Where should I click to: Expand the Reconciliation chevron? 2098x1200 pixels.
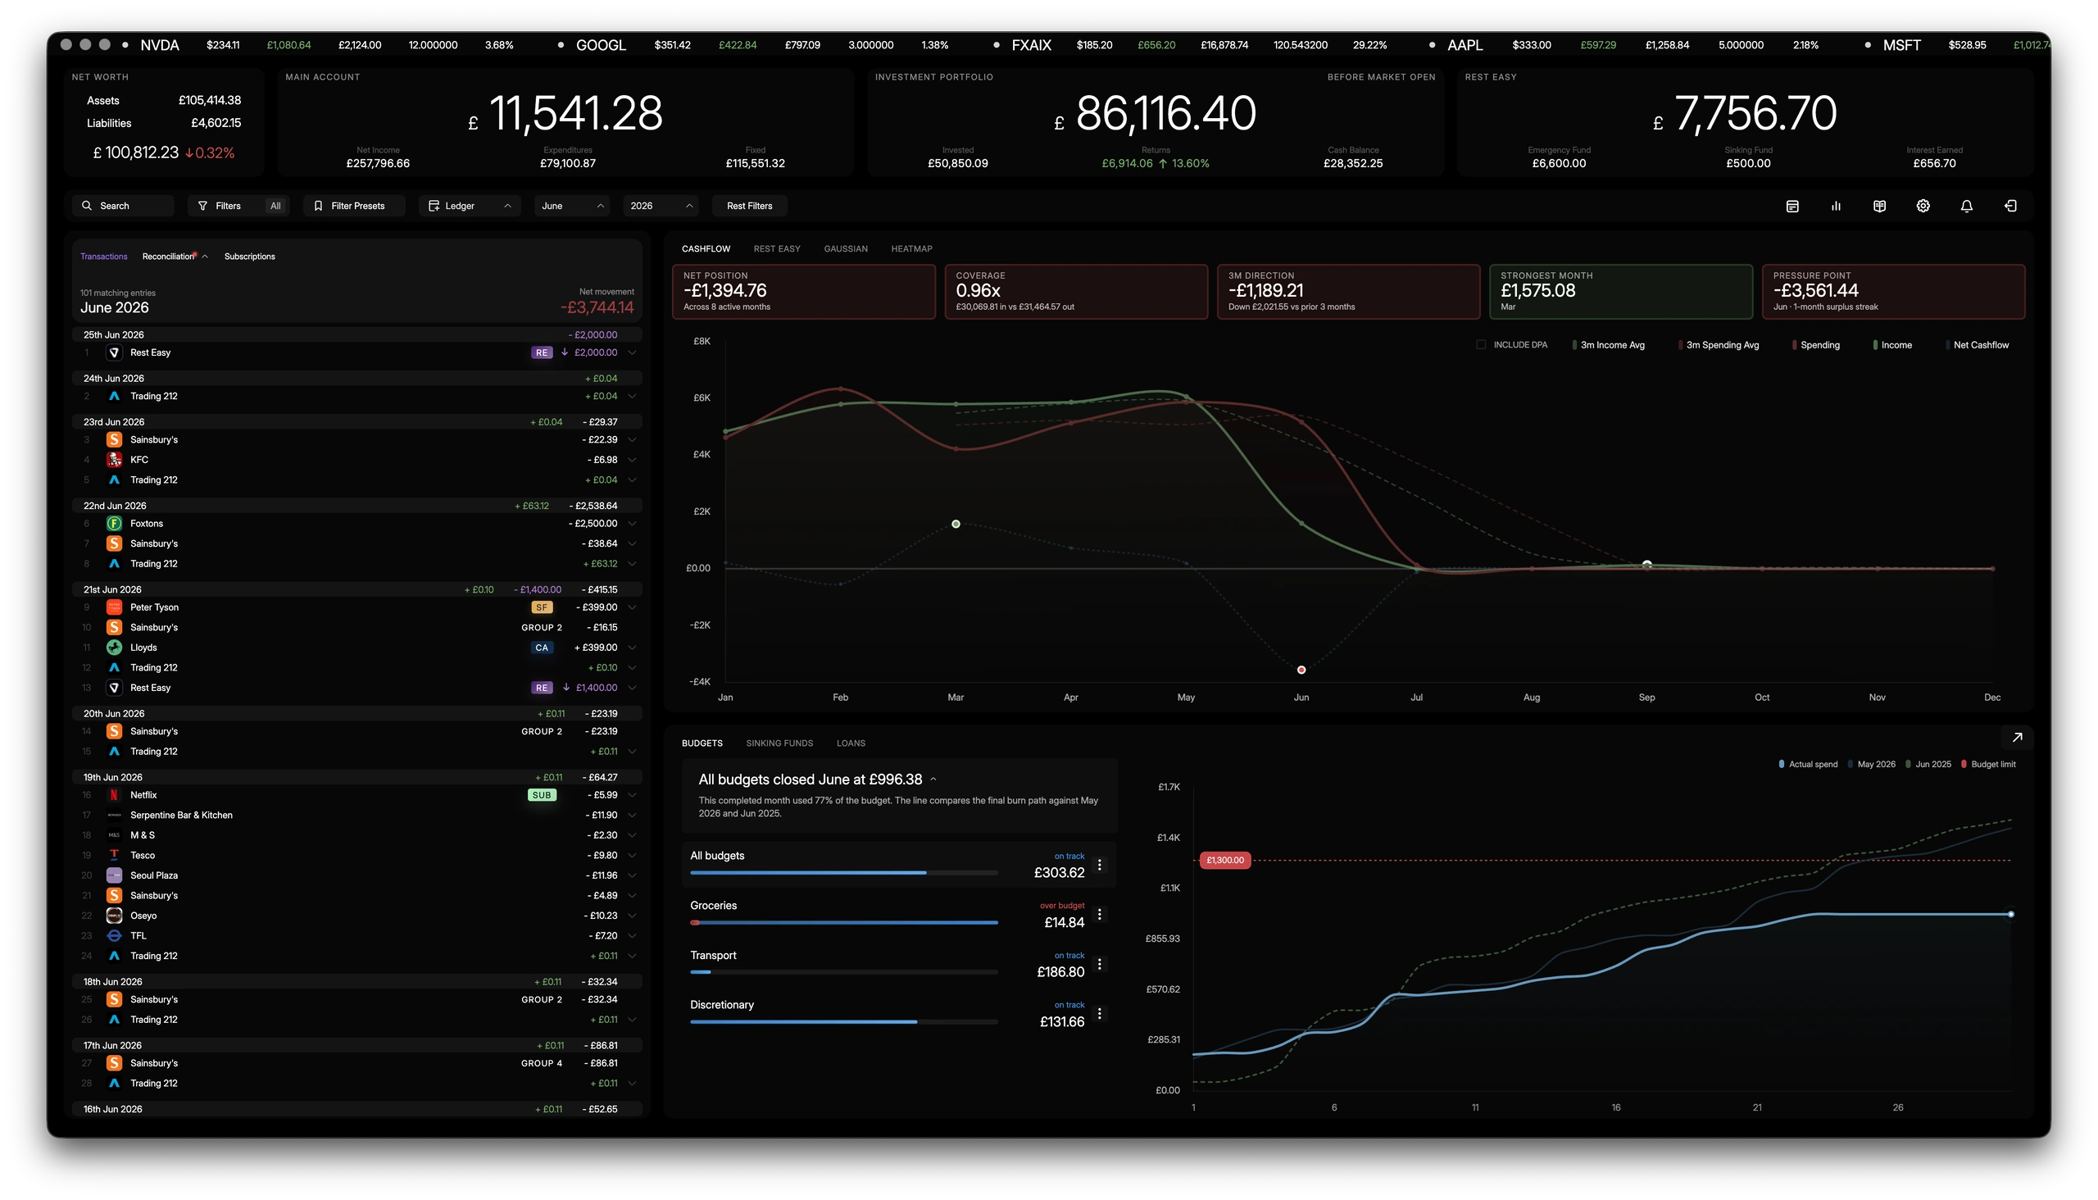point(204,257)
